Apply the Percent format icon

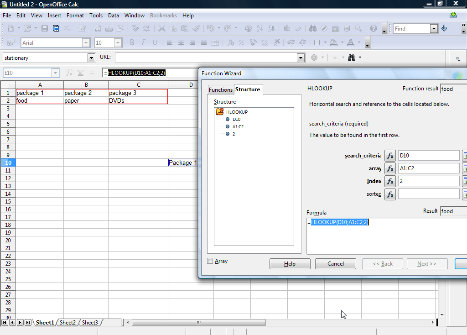point(241,43)
